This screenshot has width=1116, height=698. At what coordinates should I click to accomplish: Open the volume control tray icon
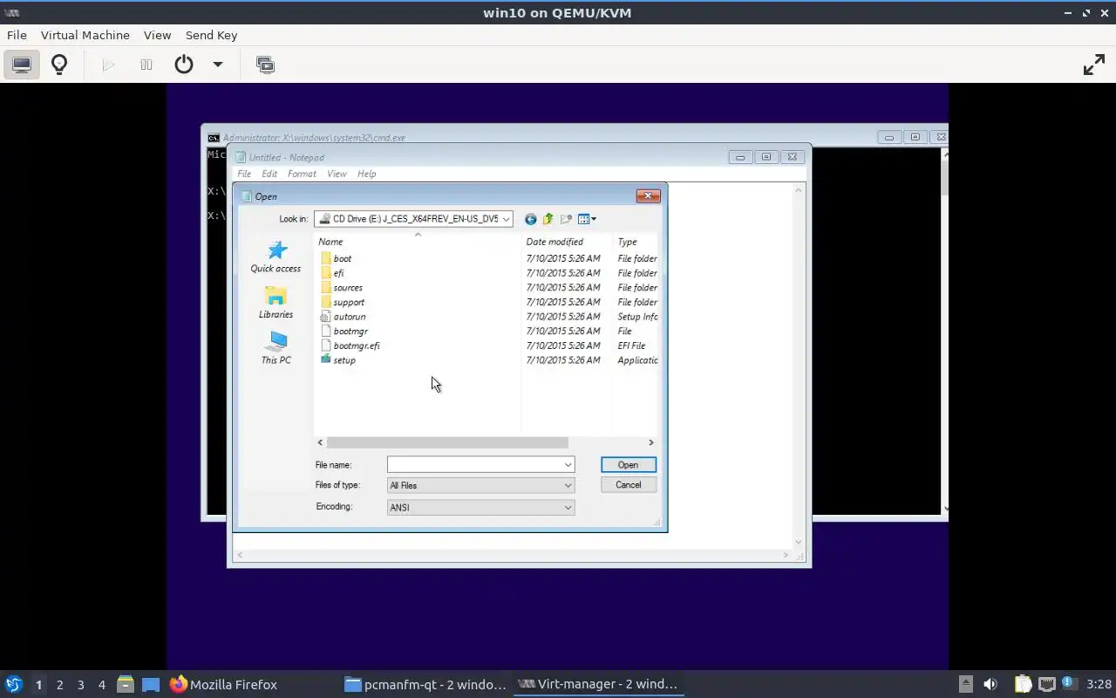point(990,684)
